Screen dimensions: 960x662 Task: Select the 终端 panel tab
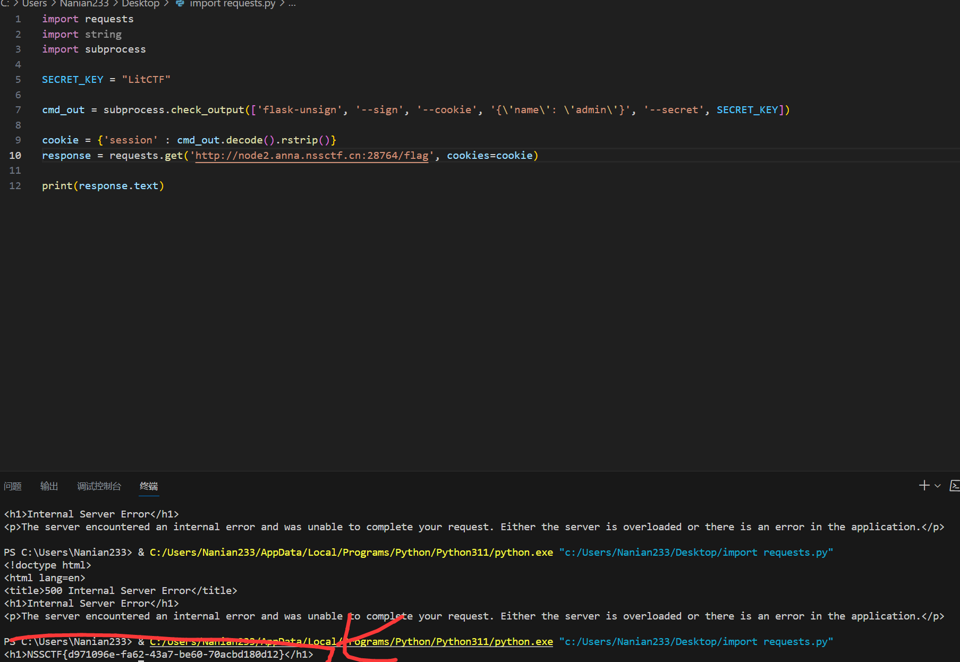pos(149,486)
